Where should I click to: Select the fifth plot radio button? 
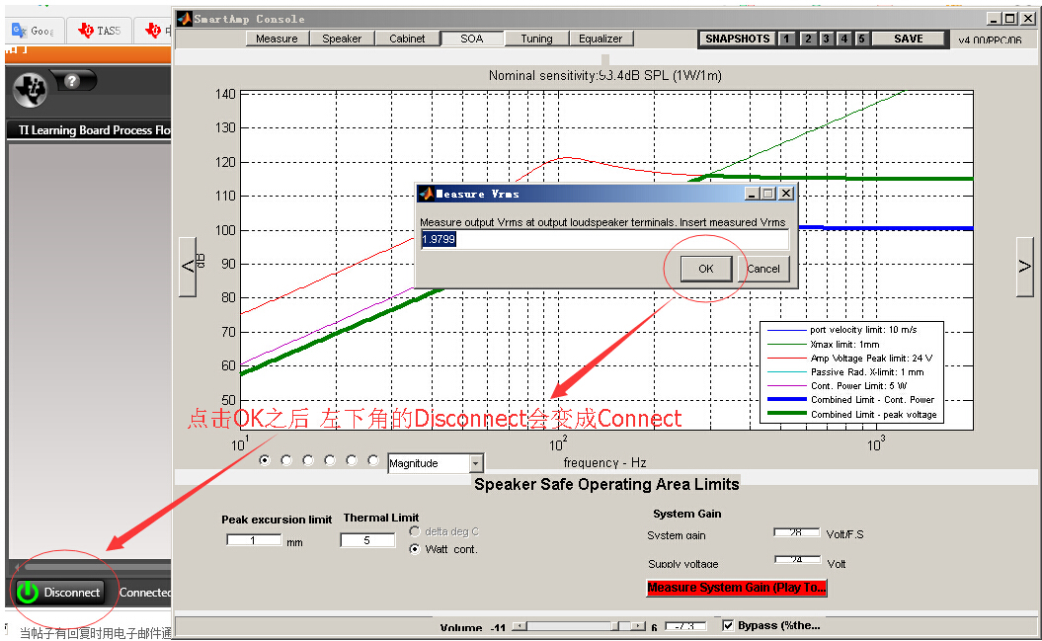click(x=352, y=459)
